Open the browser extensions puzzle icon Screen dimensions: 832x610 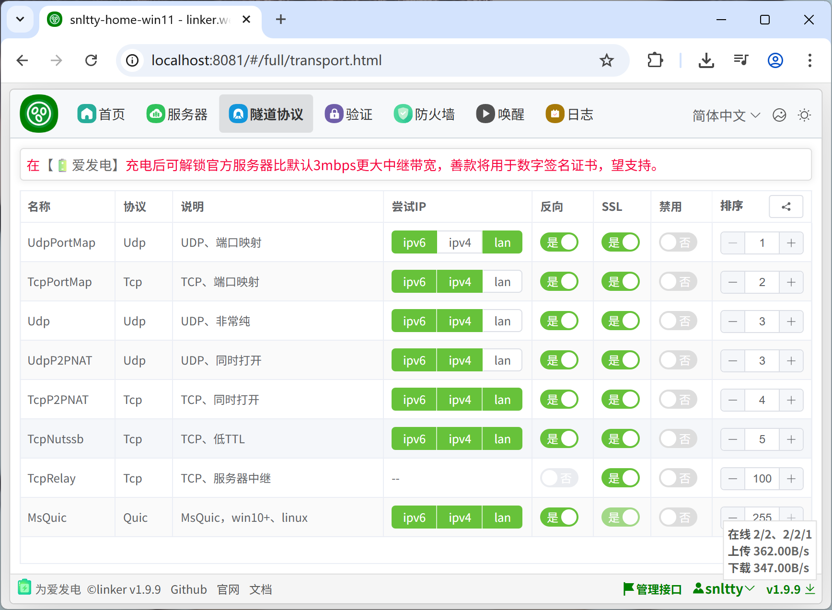(655, 60)
